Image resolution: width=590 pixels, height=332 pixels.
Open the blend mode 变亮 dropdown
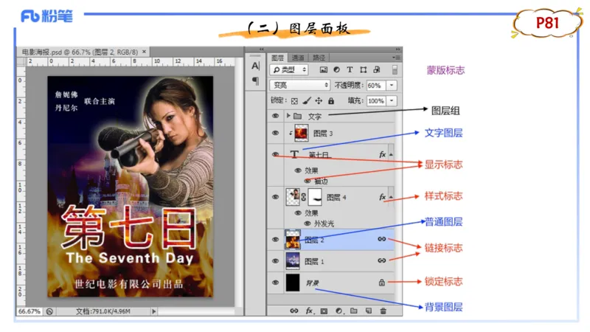click(x=299, y=86)
